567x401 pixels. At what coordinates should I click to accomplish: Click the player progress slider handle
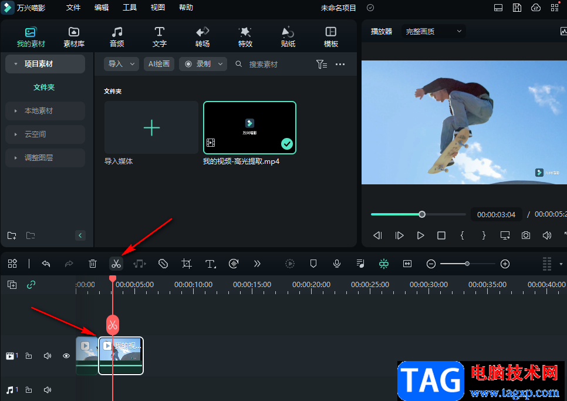pos(421,214)
